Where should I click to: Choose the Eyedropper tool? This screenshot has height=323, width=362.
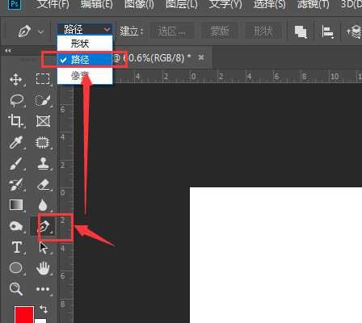click(x=15, y=142)
